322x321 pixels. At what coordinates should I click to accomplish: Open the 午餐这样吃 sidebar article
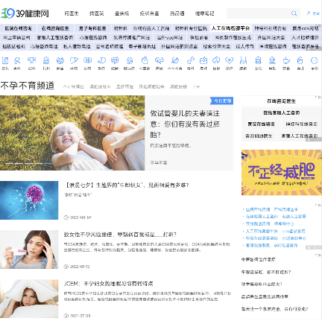pos(266,272)
